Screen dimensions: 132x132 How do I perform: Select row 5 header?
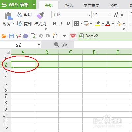click(6, 84)
